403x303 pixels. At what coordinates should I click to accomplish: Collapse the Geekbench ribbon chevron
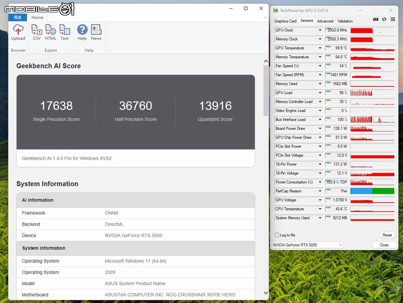pyautogui.click(x=265, y=18)
